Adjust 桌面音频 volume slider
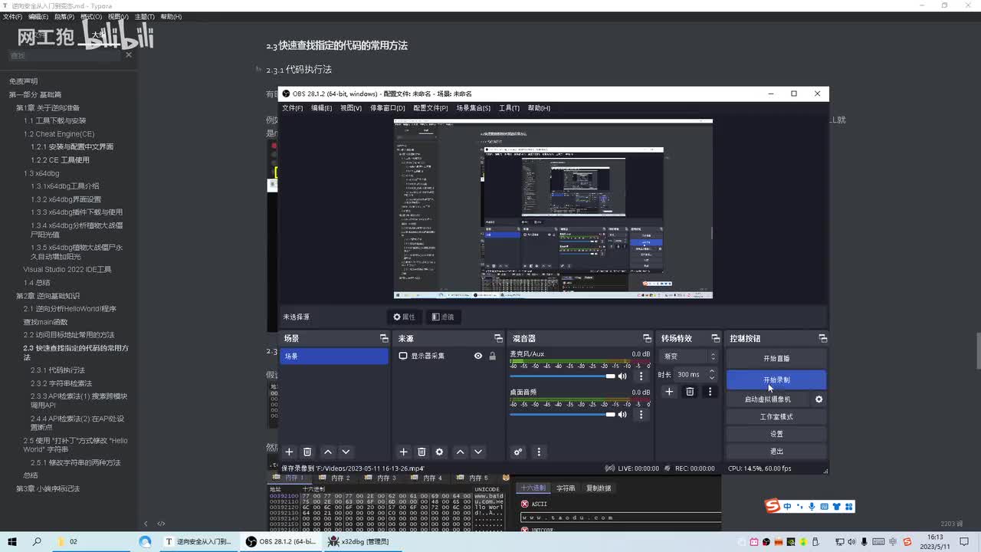 (x=563, y=415)
